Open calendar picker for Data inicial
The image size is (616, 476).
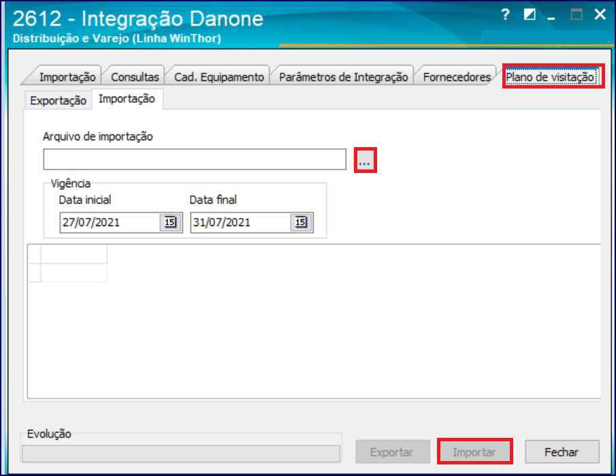170,223
